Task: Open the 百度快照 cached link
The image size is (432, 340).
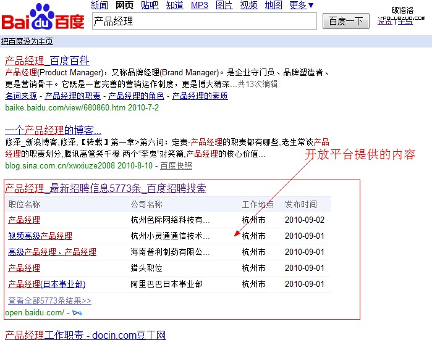Action: pyautogui.click(x=176, y=165)
